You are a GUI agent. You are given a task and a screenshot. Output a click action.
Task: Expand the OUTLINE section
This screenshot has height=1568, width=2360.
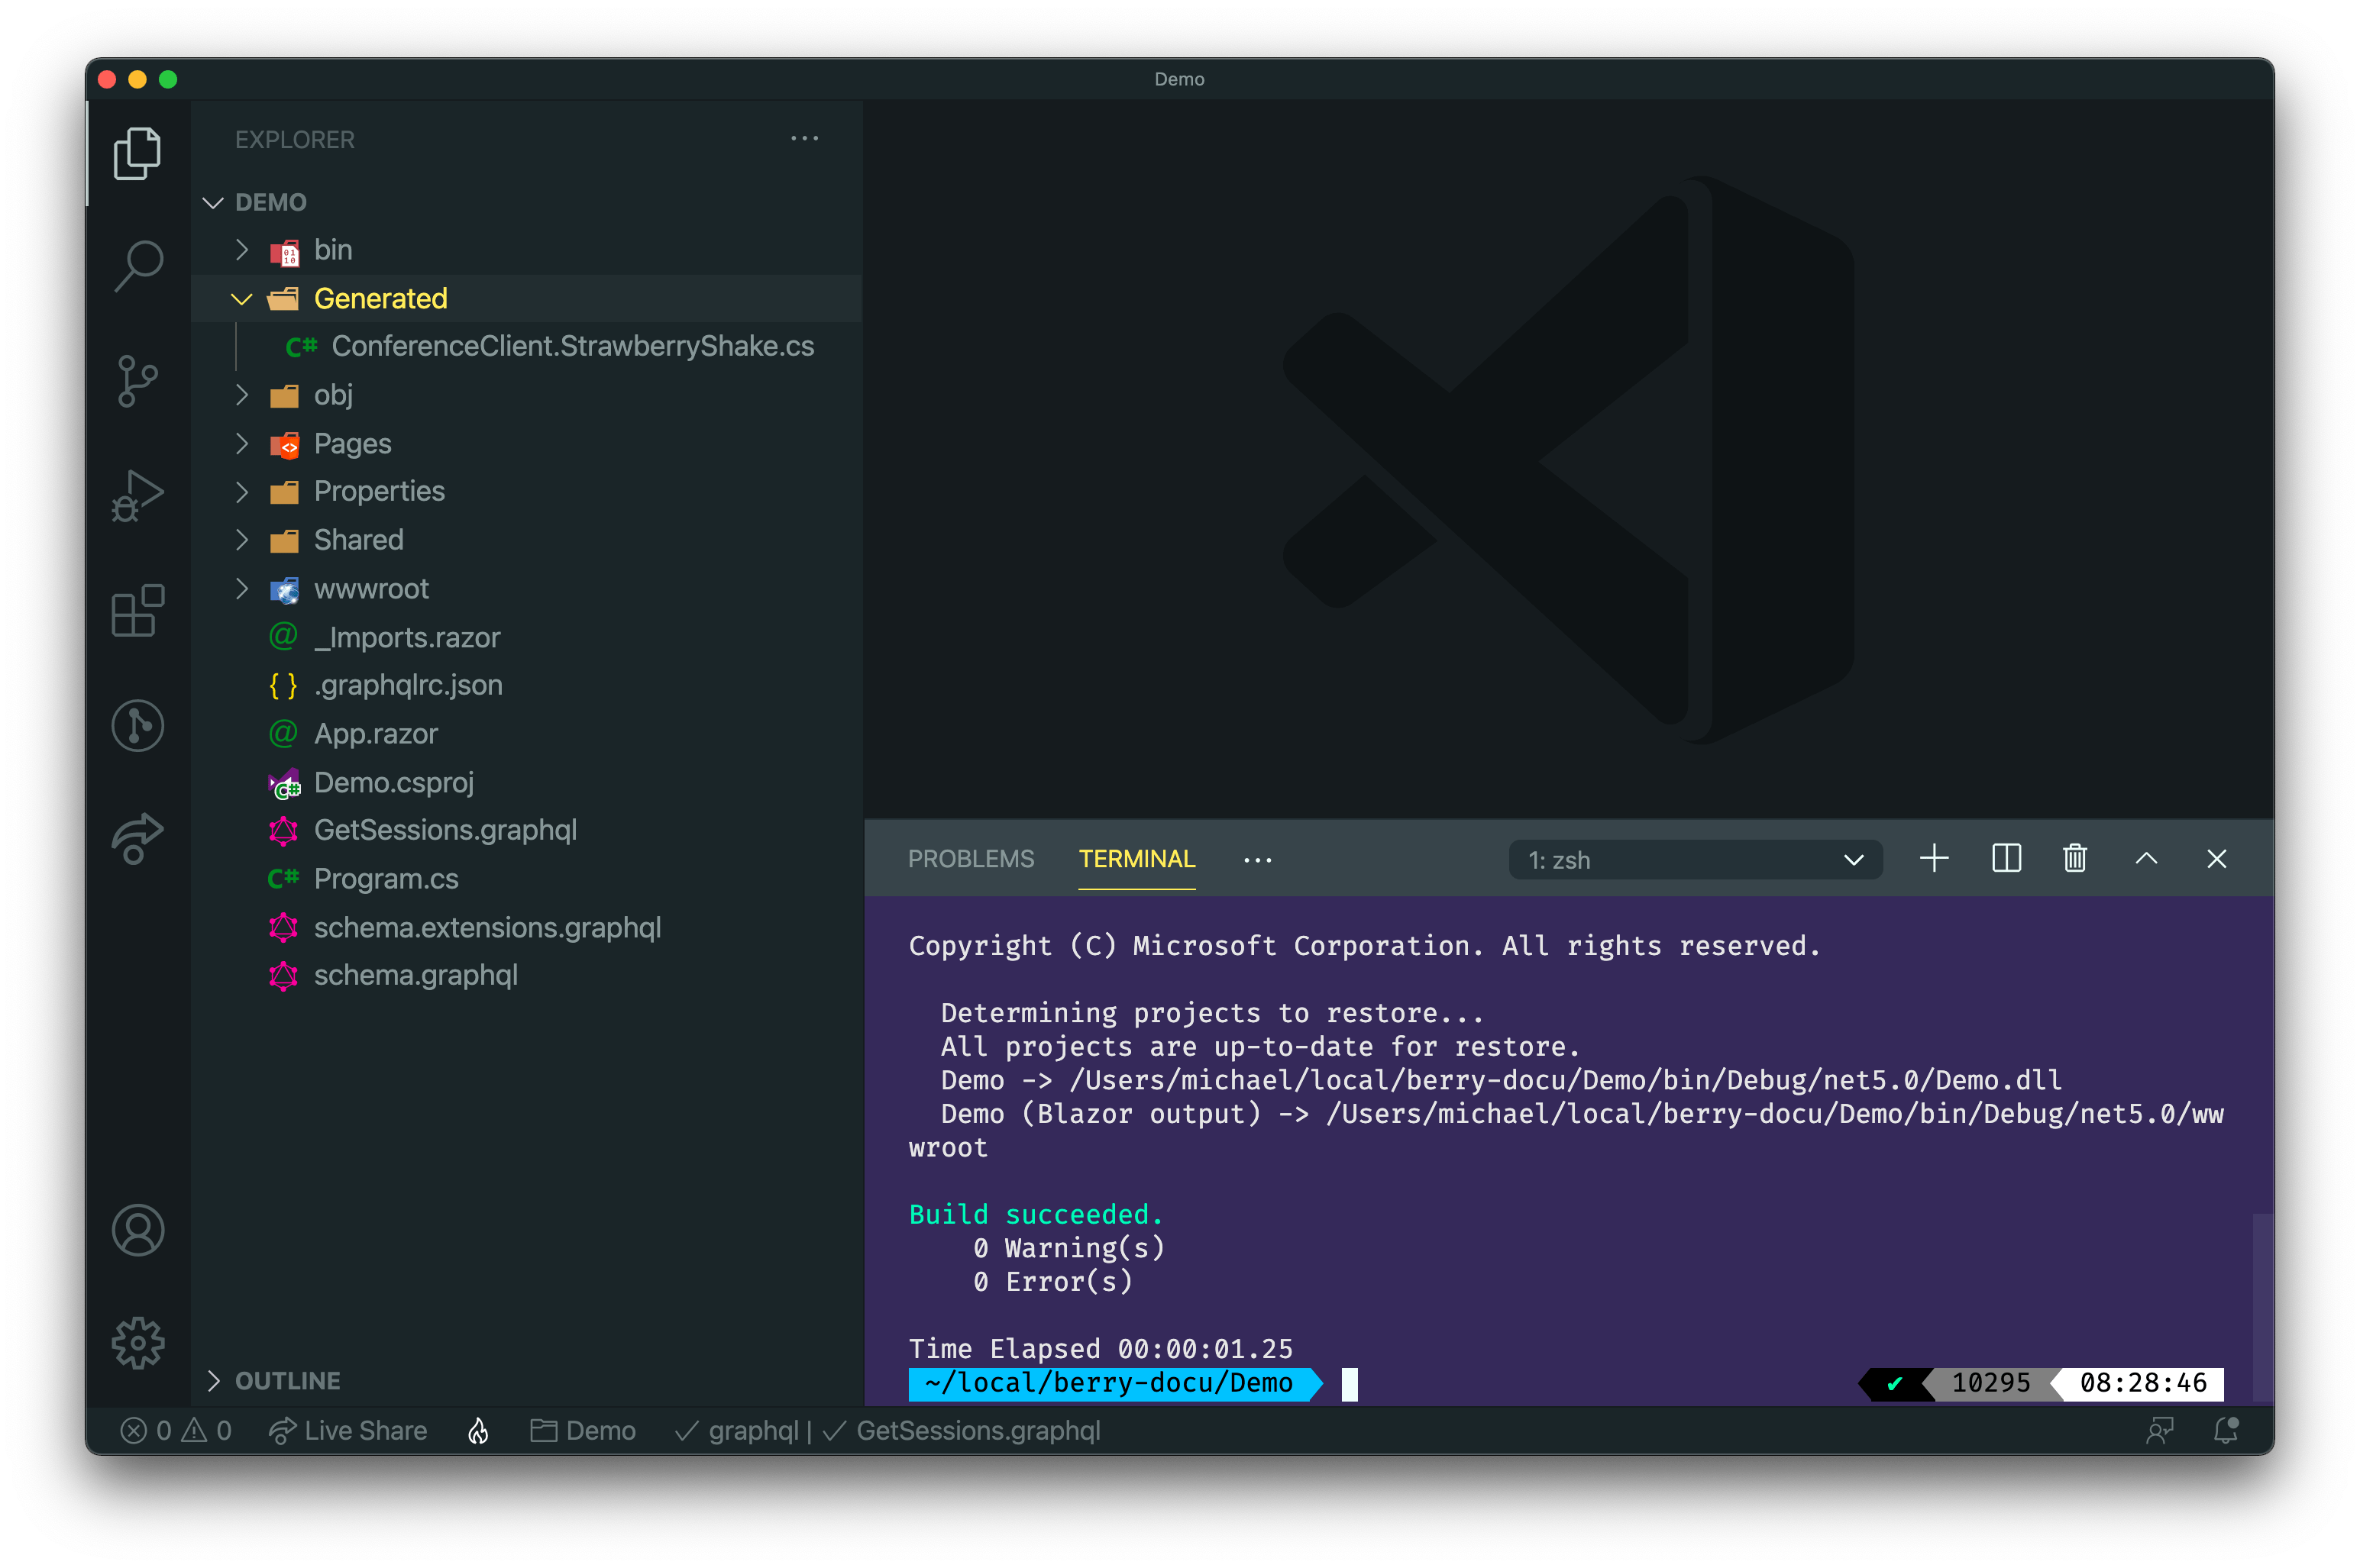click(287, 1381)
